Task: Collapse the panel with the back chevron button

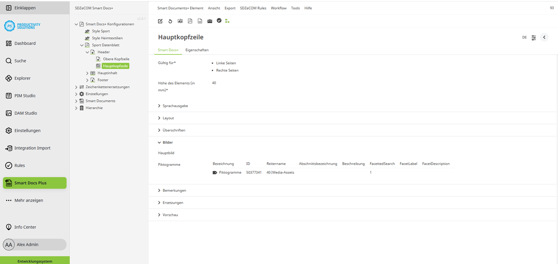Action: tap(544, 37)
